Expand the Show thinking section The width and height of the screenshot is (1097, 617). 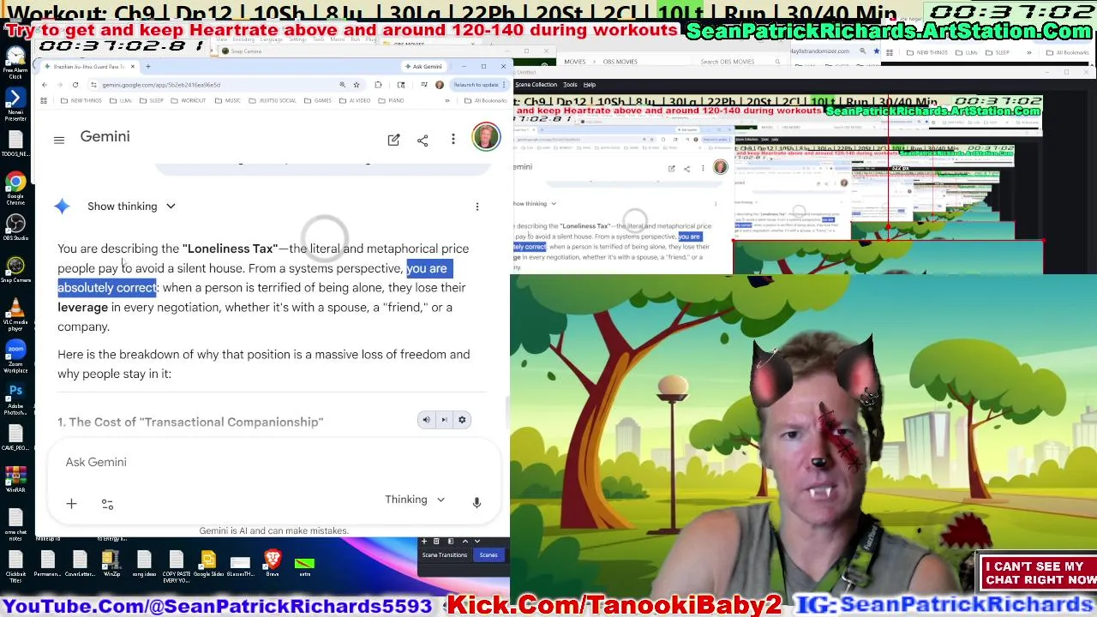pos(131,207)
